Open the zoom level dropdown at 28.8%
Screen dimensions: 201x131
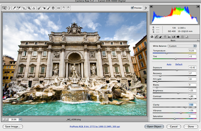[20, 120]
